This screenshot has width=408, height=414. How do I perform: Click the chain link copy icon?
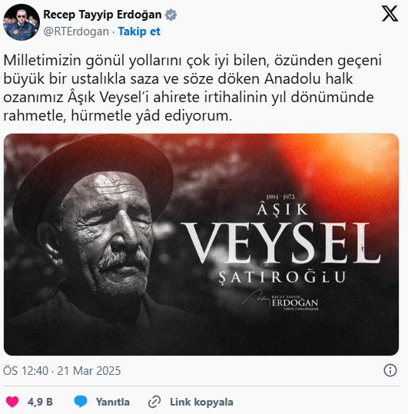154,402
